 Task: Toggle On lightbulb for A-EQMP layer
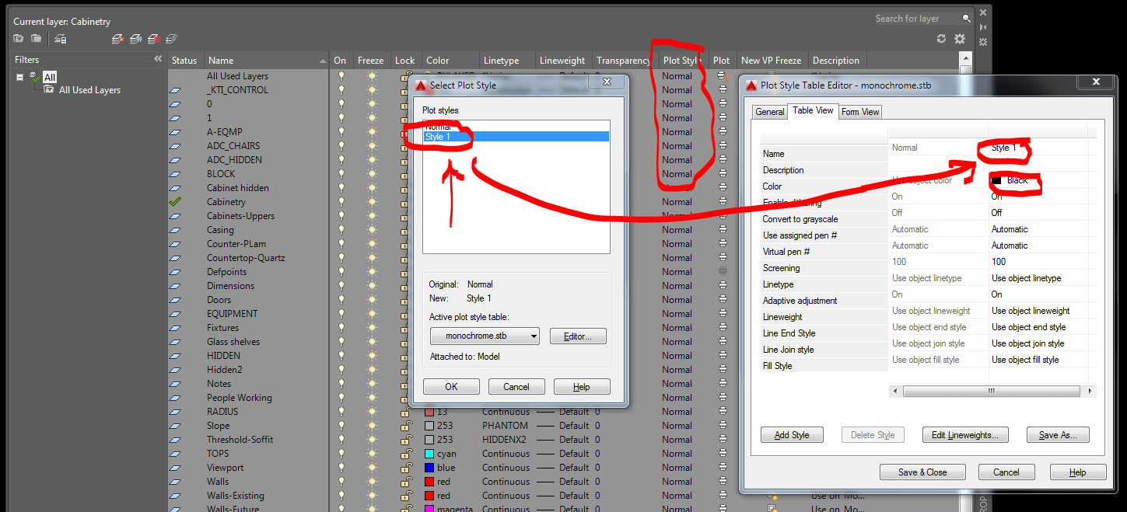tap(341, 132)
